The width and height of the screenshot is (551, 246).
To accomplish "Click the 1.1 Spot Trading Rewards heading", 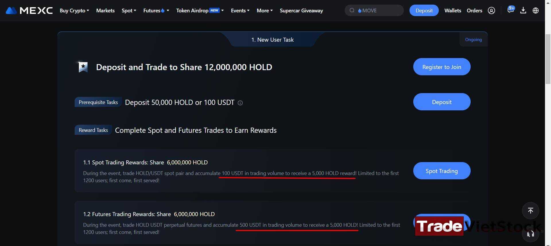I will pos(145,162).
